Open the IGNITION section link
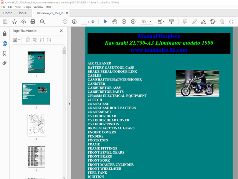The height and width of the screenshot is (179, 238). (96, 177)
